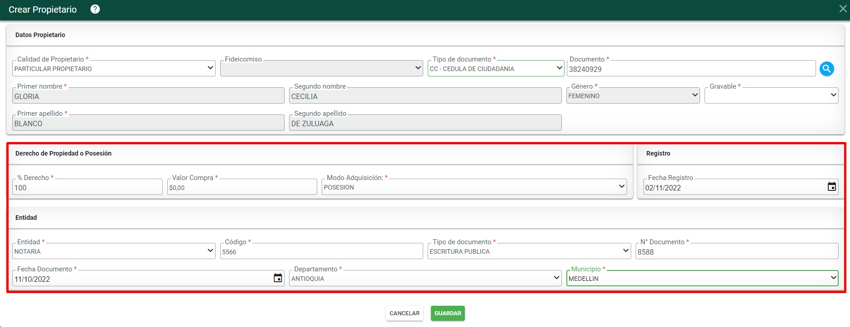Click the GUARDAR button
850x327 pixels.
[448, 313]
